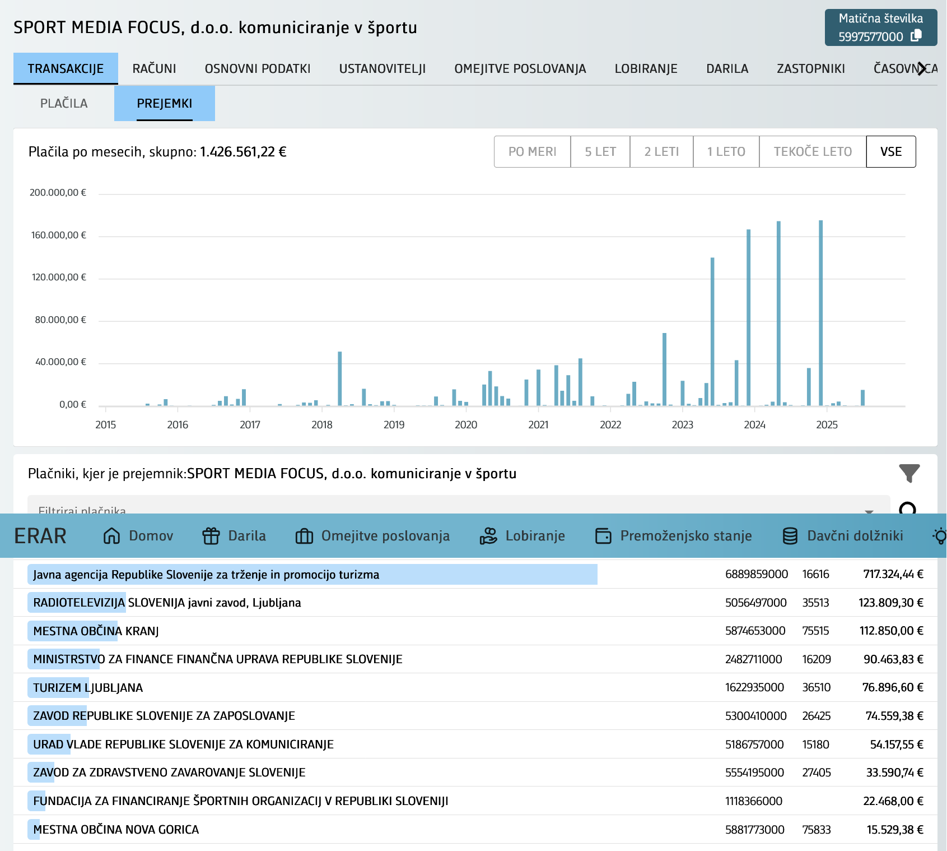The width and height of the screenshot is (947, 851).
Task: Open the USTANOVITELJI tab
Action: click(382, 68)
